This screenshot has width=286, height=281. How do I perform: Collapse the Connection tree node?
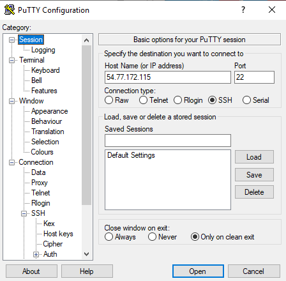[12, 163]
